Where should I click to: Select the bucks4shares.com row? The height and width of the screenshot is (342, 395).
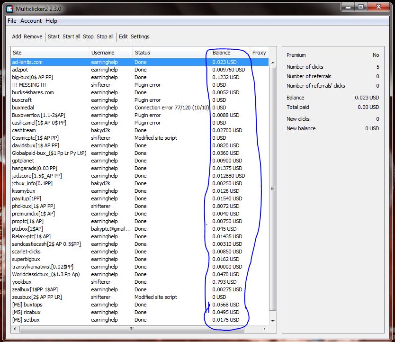(140, 92)
